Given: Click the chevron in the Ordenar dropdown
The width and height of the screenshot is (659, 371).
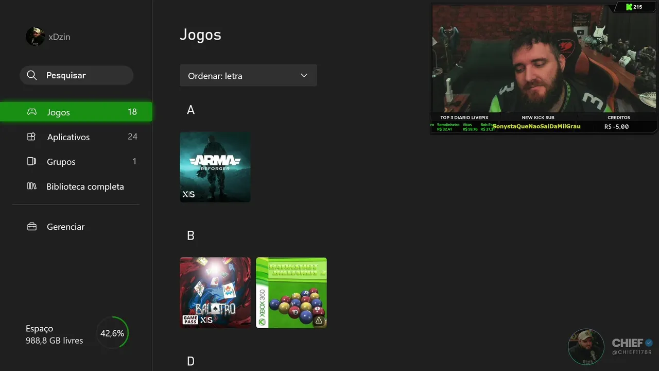Looking at the screenshot, I should [304, 75].
